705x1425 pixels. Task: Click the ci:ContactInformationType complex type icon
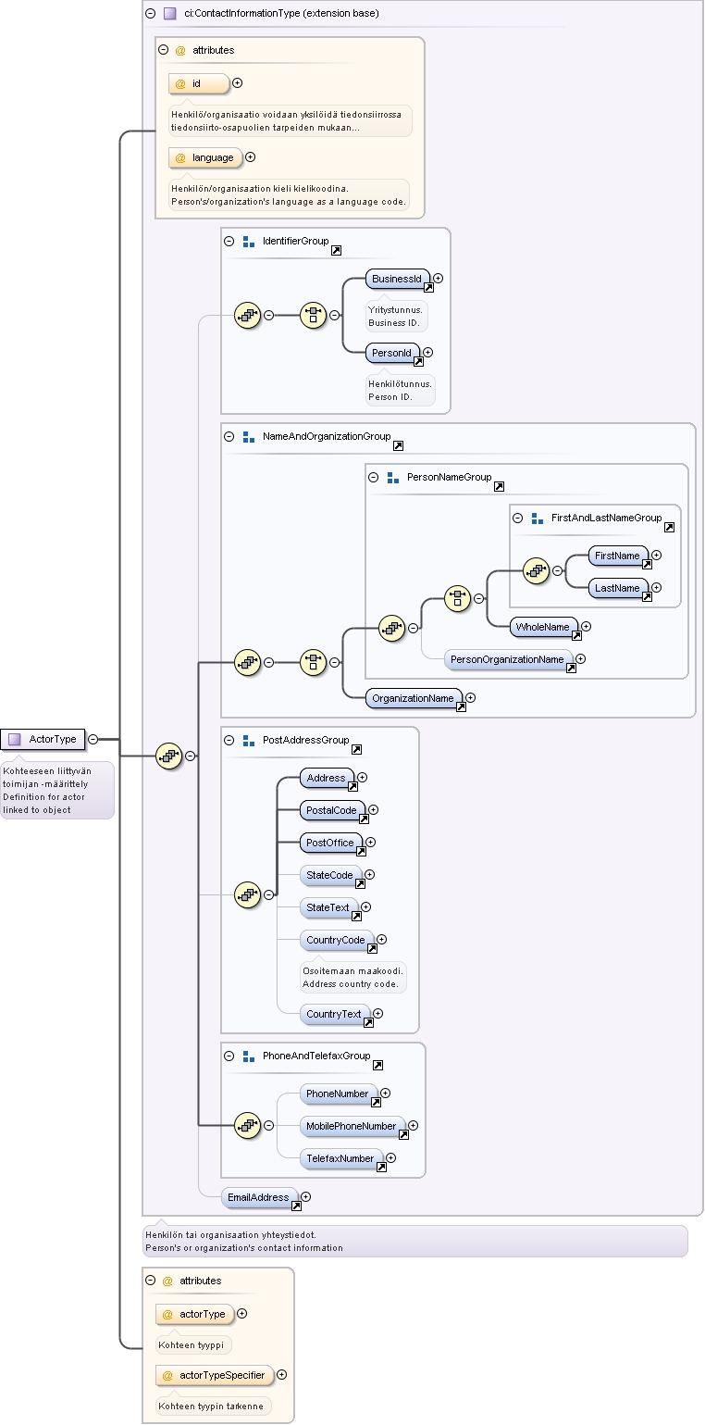pyautogui.click(x=169, y=14)
